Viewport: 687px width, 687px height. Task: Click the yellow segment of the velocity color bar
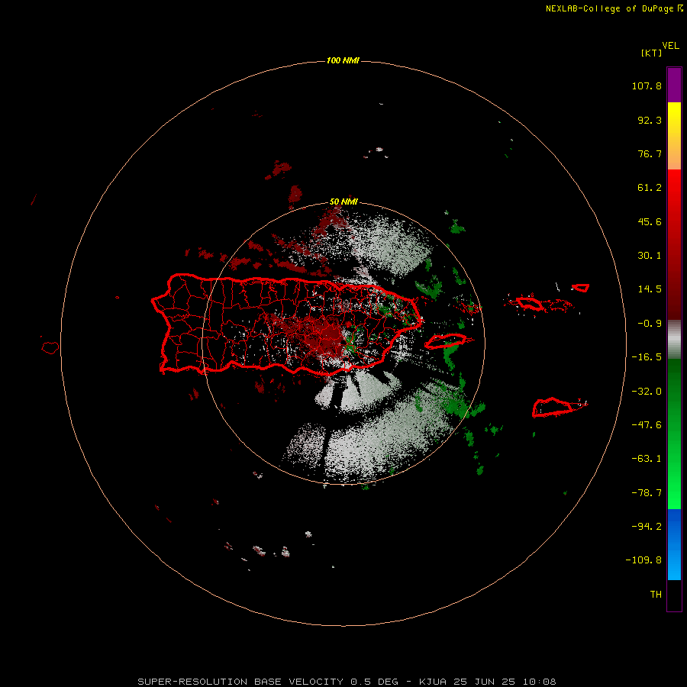coord(674,136)
